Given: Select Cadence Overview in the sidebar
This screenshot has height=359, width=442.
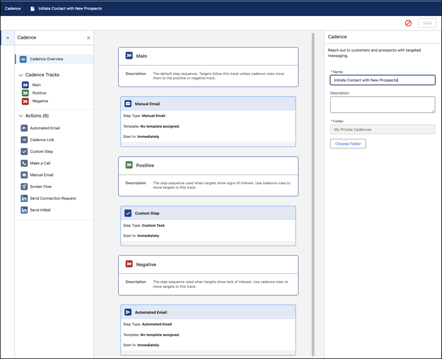Looking at the screenshot, I should (54, 59).
